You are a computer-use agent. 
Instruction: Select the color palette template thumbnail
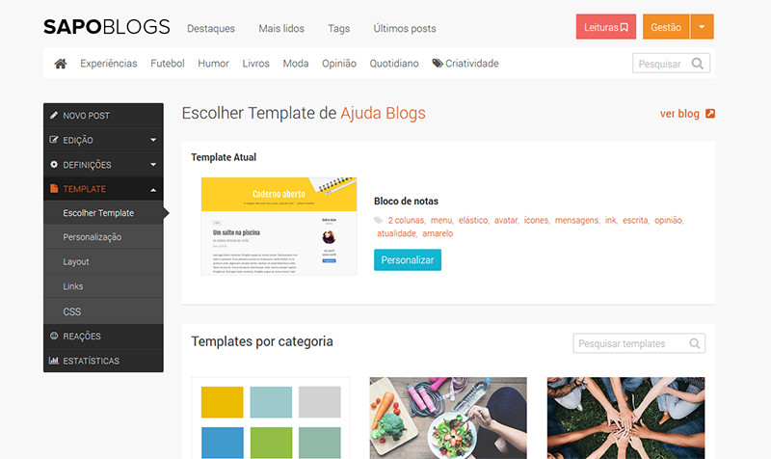270,418
